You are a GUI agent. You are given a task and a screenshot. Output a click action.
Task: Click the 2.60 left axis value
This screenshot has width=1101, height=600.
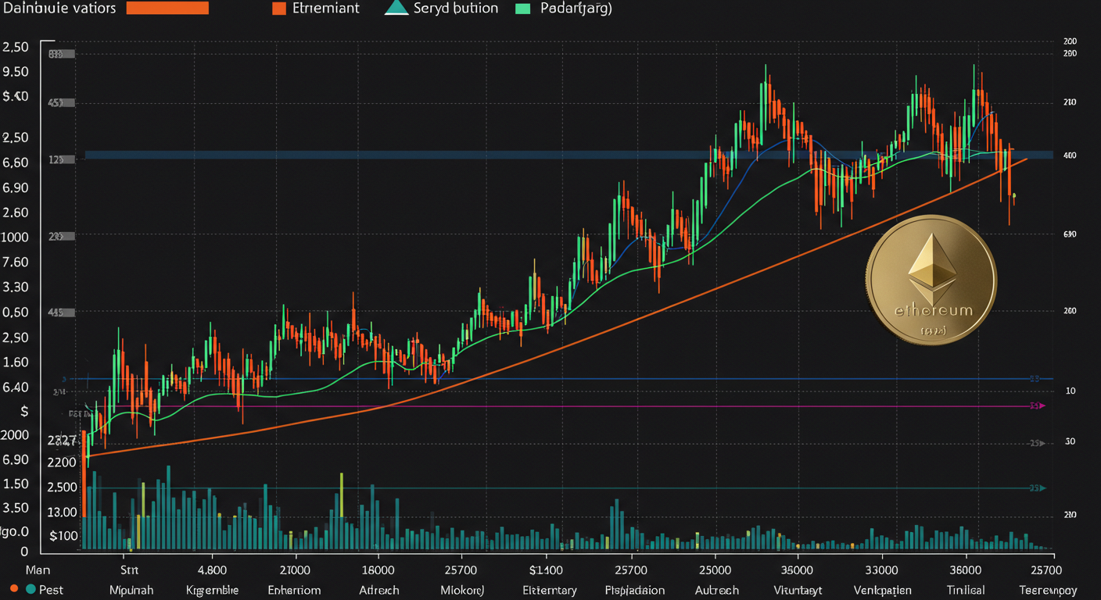(16, 212)
